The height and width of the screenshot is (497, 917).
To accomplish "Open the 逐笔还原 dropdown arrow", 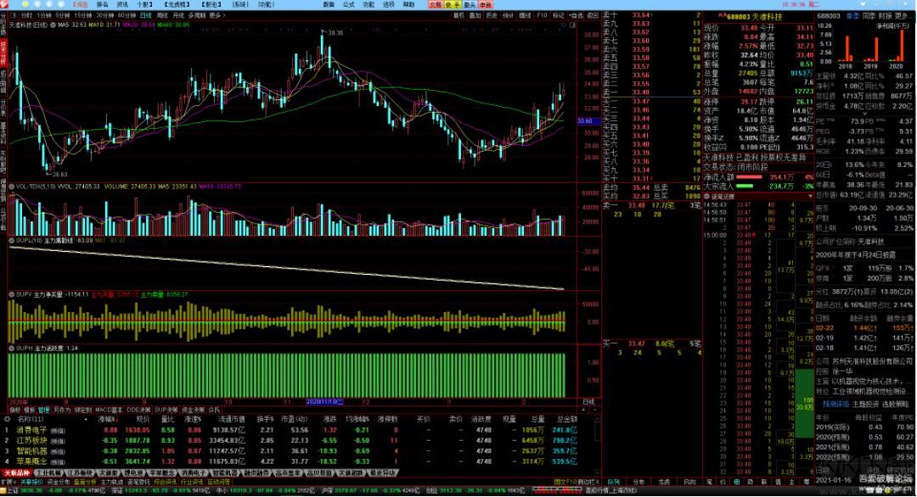I will coord(810,197).
